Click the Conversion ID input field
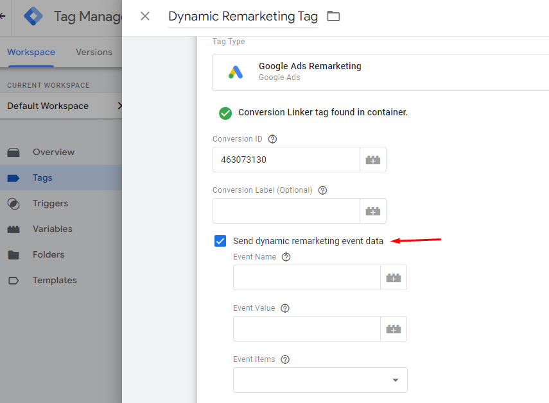The height and width of the screenshot is (403, 549). point(286,160)
